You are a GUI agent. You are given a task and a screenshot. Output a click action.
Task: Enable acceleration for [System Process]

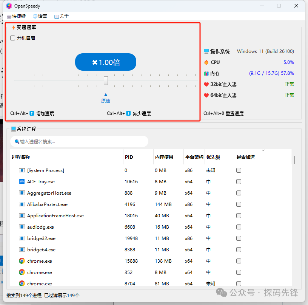coord(239,170)
